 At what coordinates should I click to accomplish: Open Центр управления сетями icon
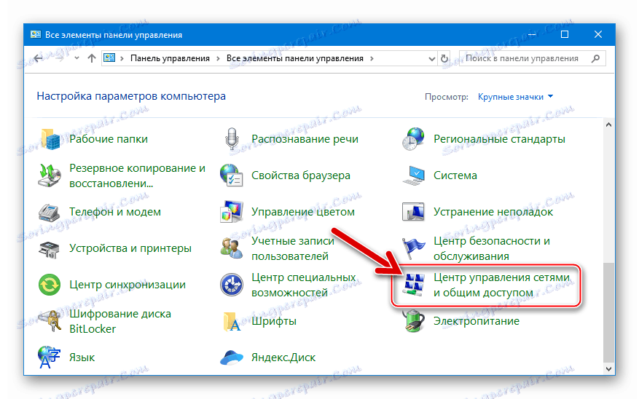[x=414, y=285]
